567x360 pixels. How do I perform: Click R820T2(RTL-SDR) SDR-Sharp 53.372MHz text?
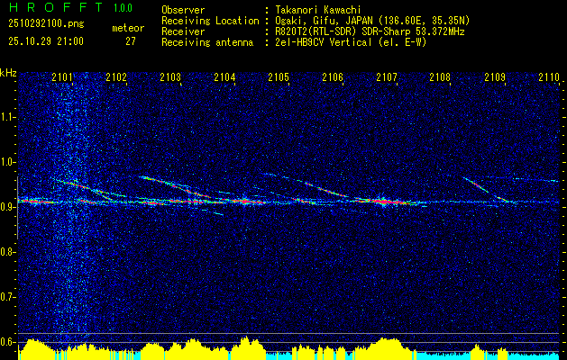370,31
